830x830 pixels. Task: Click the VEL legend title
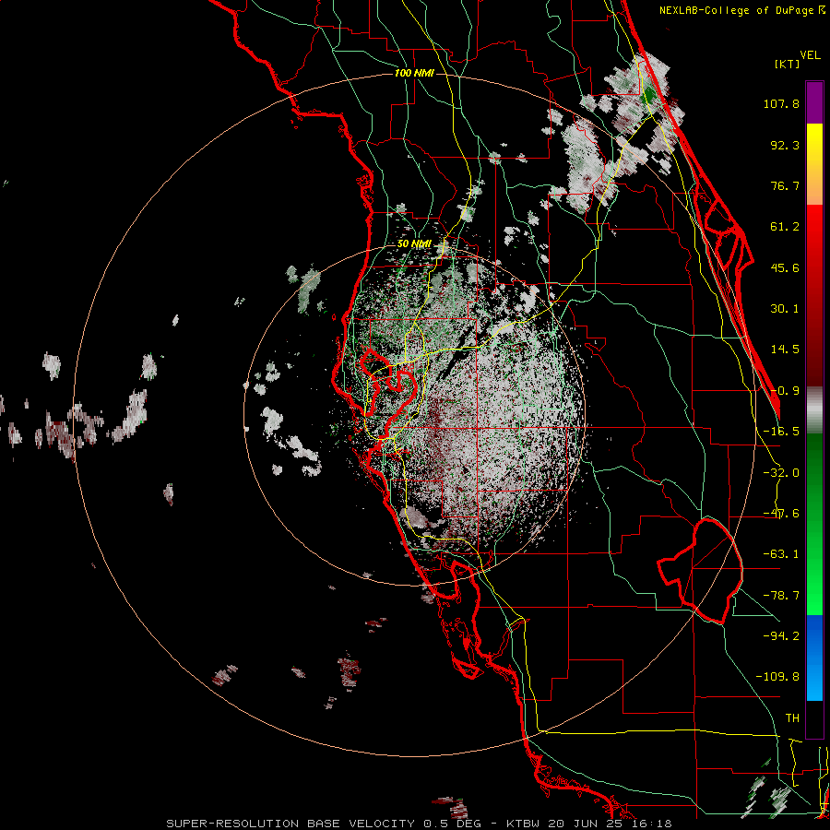point(810,55)
